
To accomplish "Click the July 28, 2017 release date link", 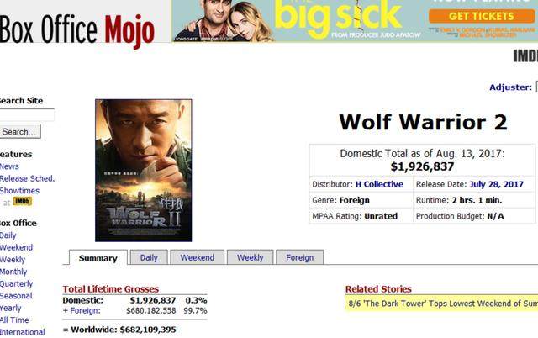I will (497, 184).
